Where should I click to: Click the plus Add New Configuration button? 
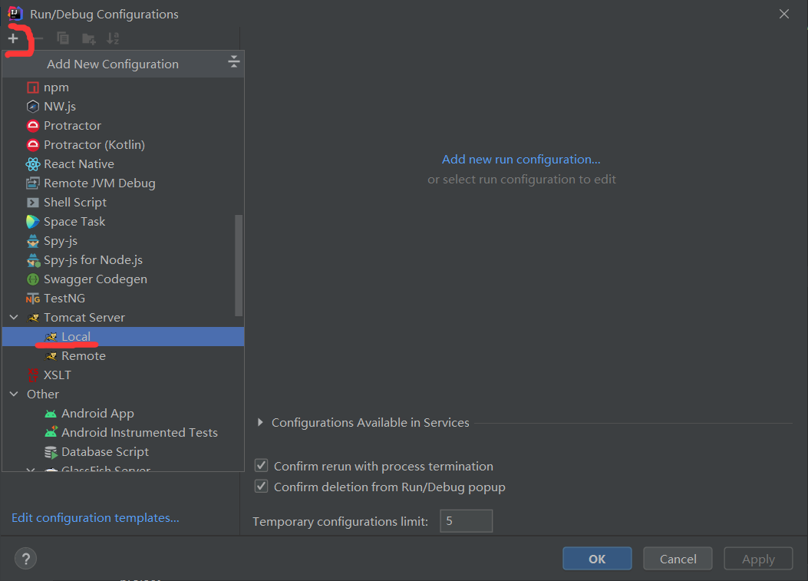[13, 38]
